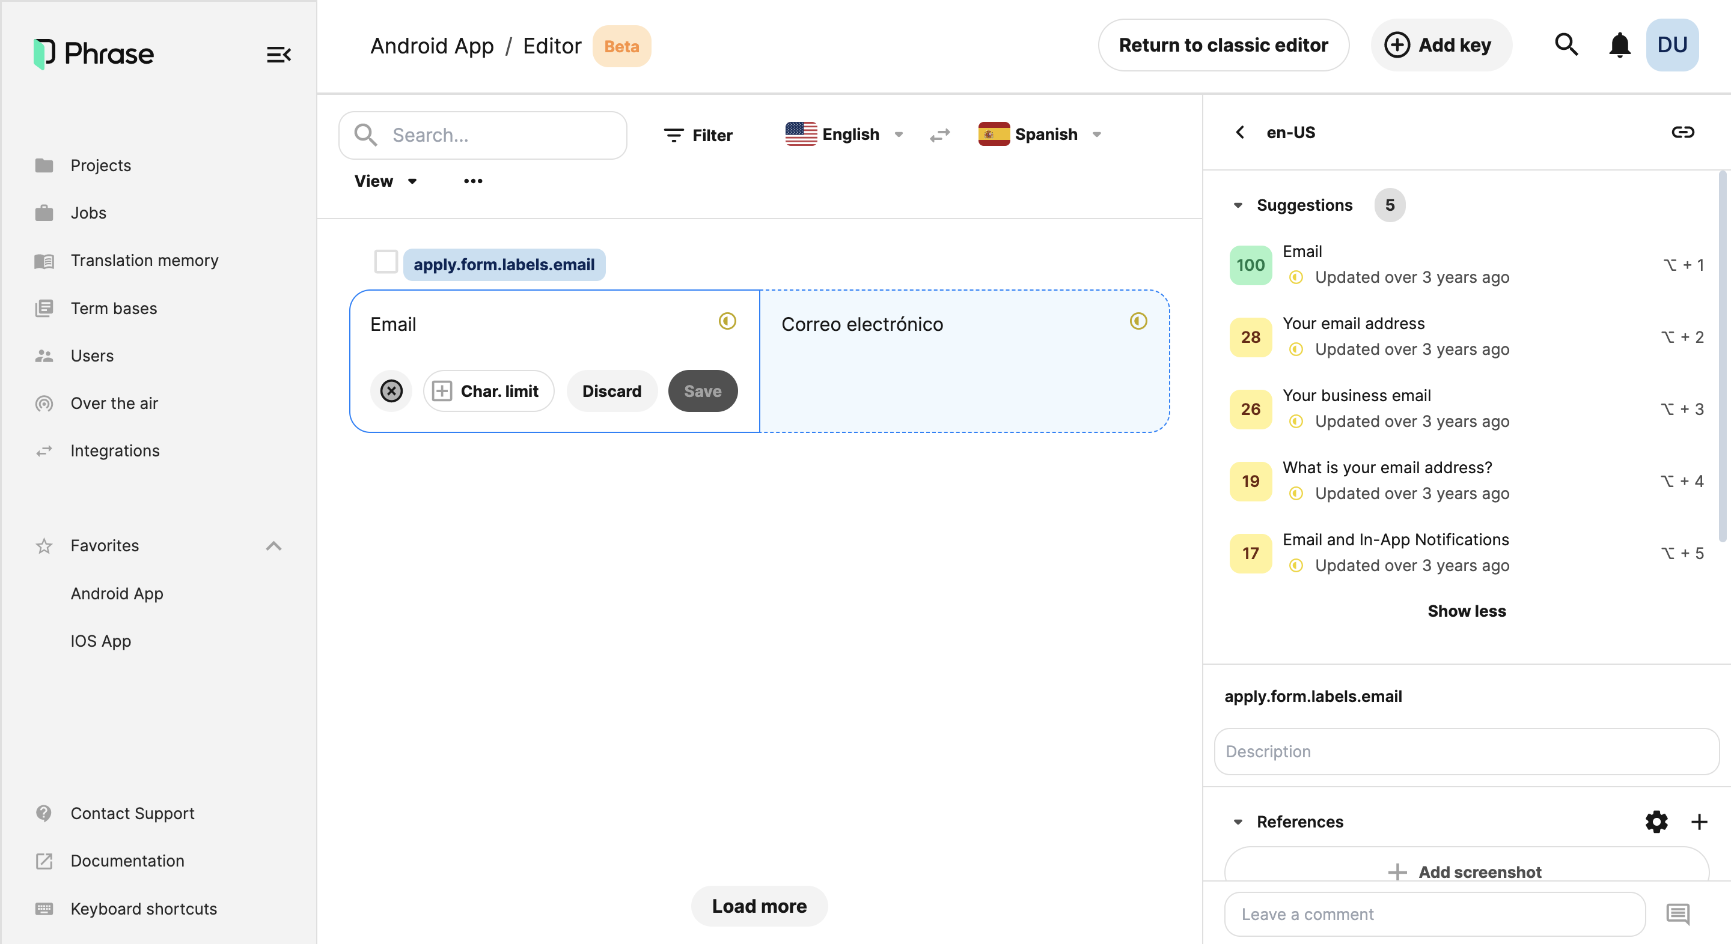Expand the Spanish language dropdown
The width and height of the screenshot is (1731, 944).
[1096, 134]
